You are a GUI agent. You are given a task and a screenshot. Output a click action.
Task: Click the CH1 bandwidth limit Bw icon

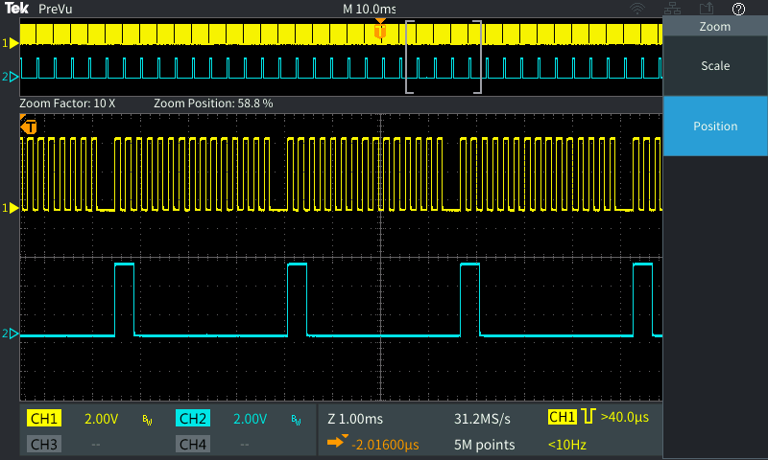pyautogui.click(x=147, y=420)
